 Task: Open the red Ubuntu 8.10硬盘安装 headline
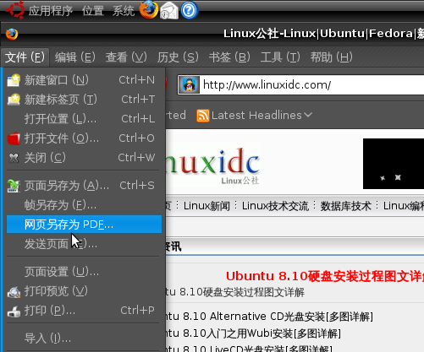325,276
